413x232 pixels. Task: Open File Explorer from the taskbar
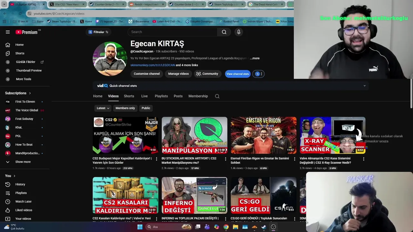tap(236, 227)
